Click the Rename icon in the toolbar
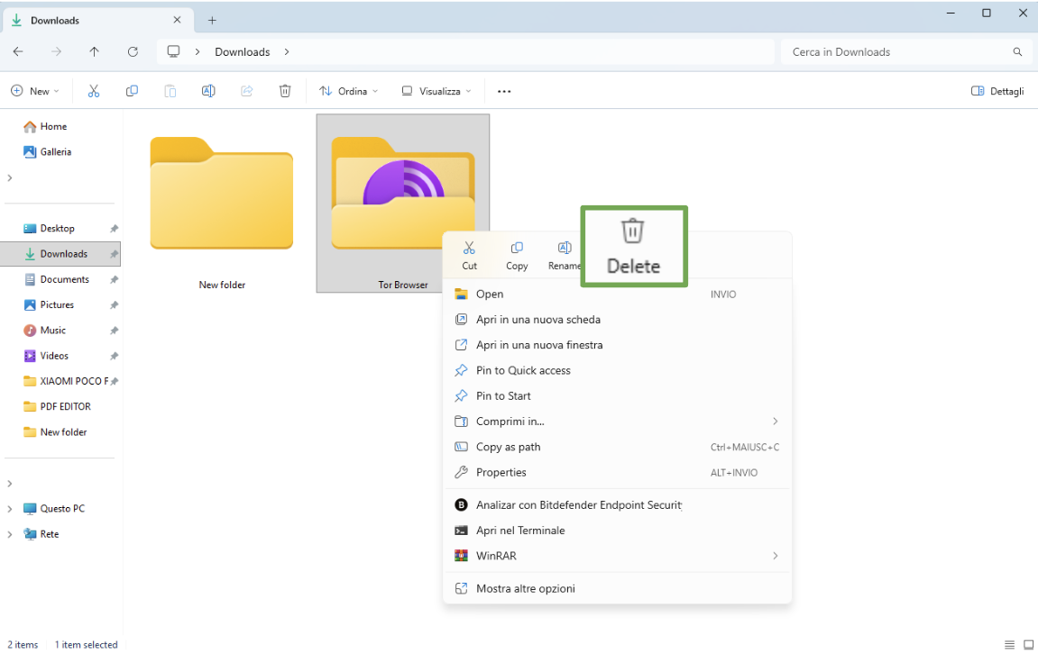 [x=208, y=90]
